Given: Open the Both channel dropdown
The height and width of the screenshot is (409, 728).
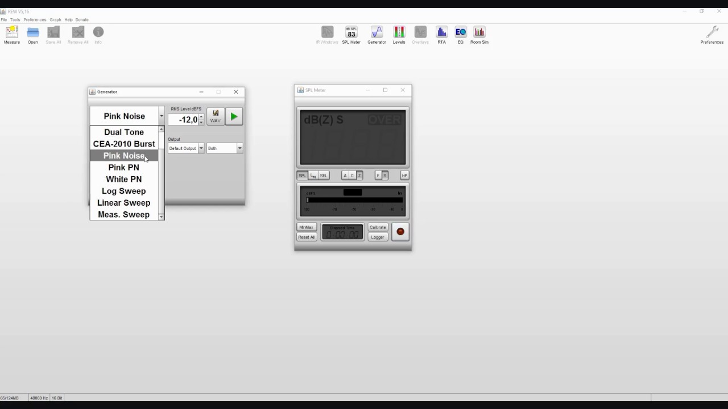Looking at the screenshot, I should point(239,148).
